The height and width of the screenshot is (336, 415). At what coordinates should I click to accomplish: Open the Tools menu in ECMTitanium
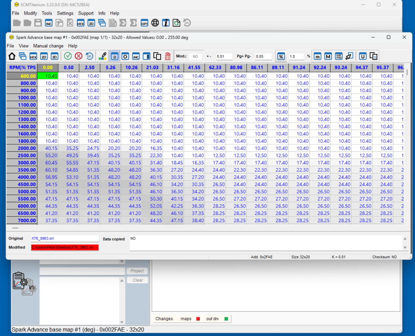tap(47, 13)
